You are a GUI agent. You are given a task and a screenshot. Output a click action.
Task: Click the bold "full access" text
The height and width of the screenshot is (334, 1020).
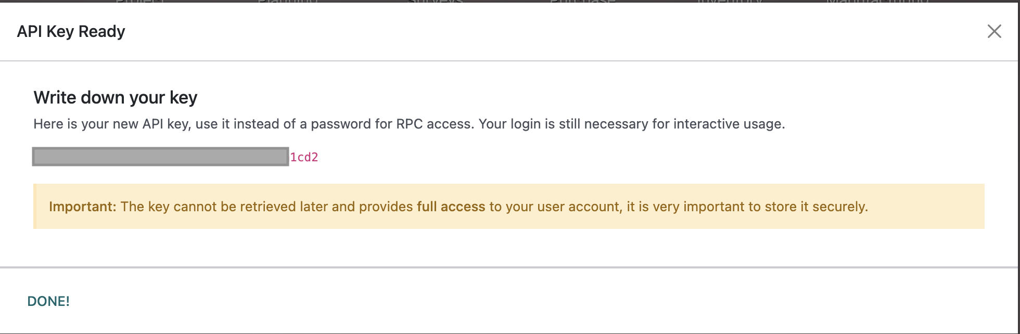(x=451, y=207)
